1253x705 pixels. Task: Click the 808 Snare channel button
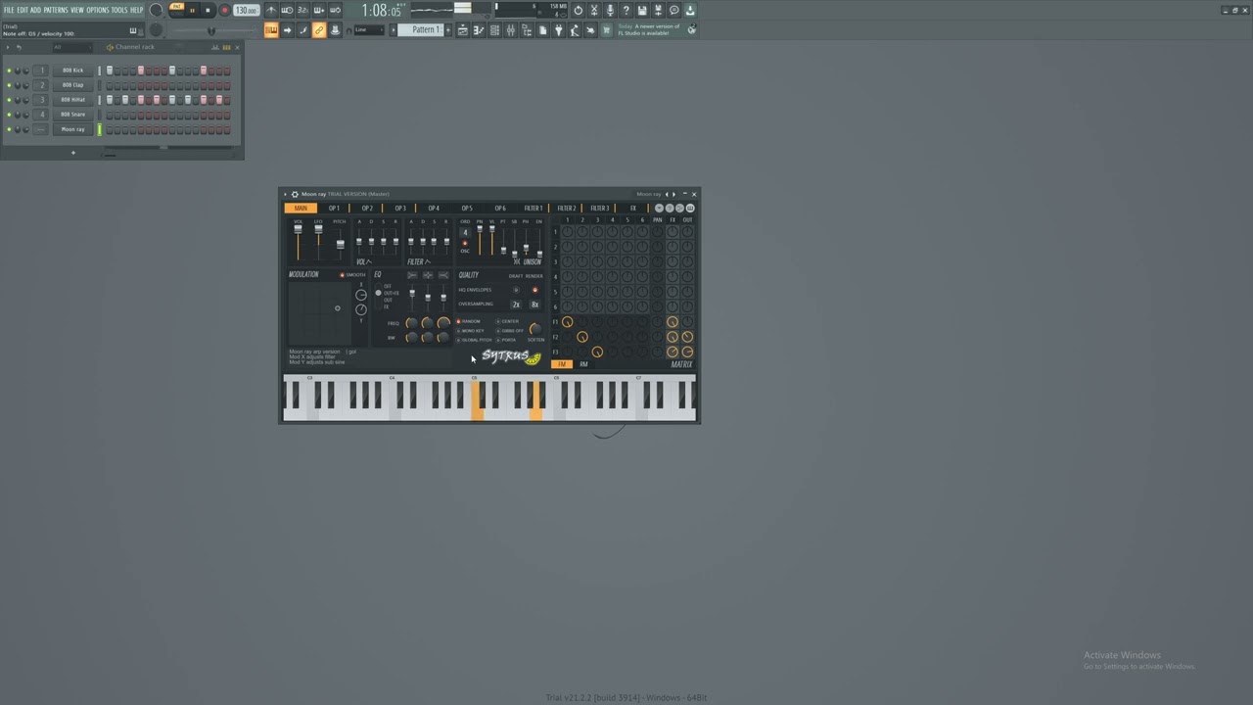click(73, 115)
